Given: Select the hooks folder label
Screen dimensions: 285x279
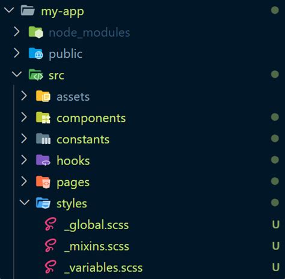Looking at the screenshot, I should [73, 160].
